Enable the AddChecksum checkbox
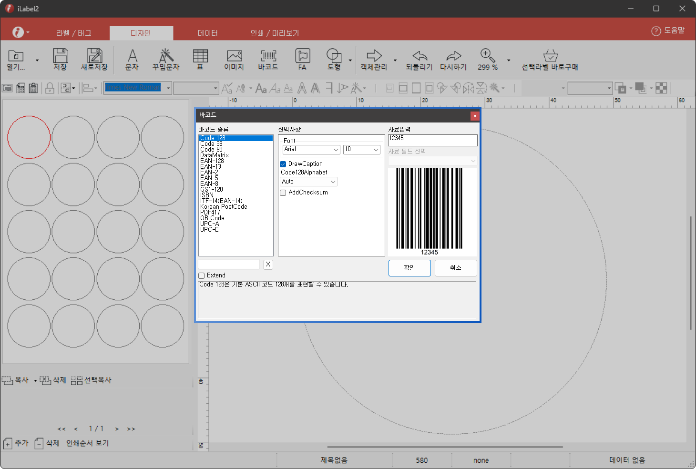696x469 pixels. (x=283, y=193)
